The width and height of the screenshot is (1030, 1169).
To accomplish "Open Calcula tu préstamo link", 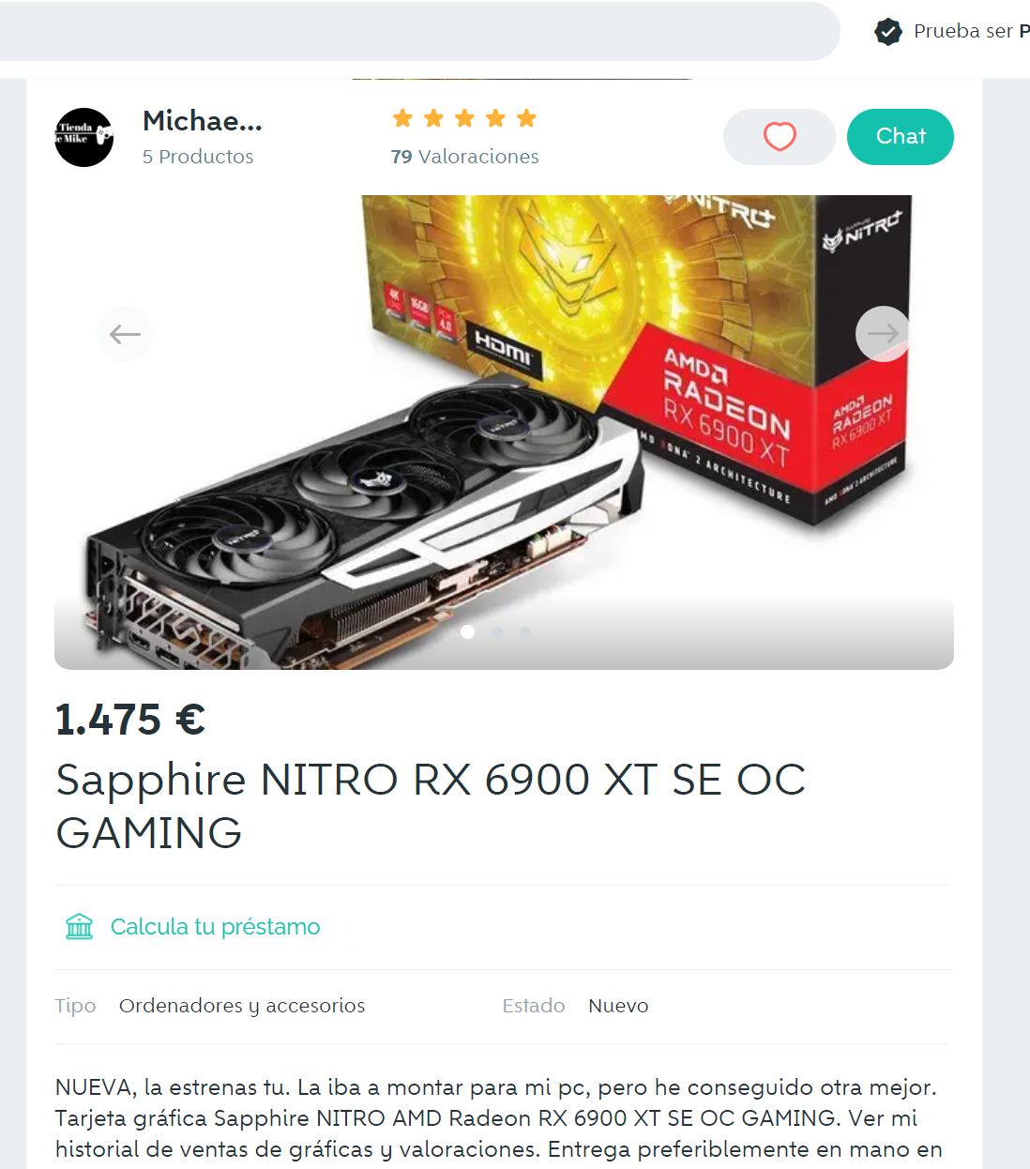I will (x=215, y=927).
